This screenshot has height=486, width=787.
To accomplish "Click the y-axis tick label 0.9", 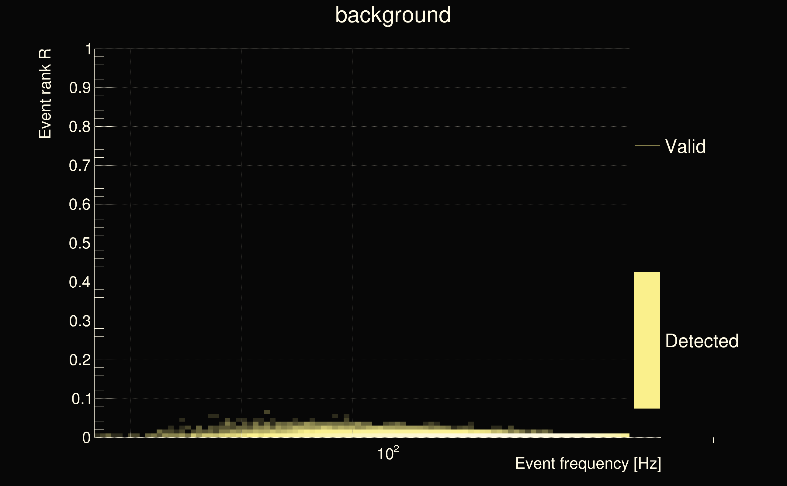I will 80,88.
